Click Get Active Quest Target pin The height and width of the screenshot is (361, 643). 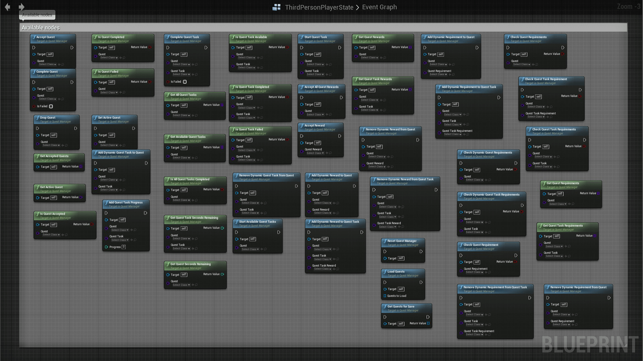pyautogui.click(x=38, y=198)
